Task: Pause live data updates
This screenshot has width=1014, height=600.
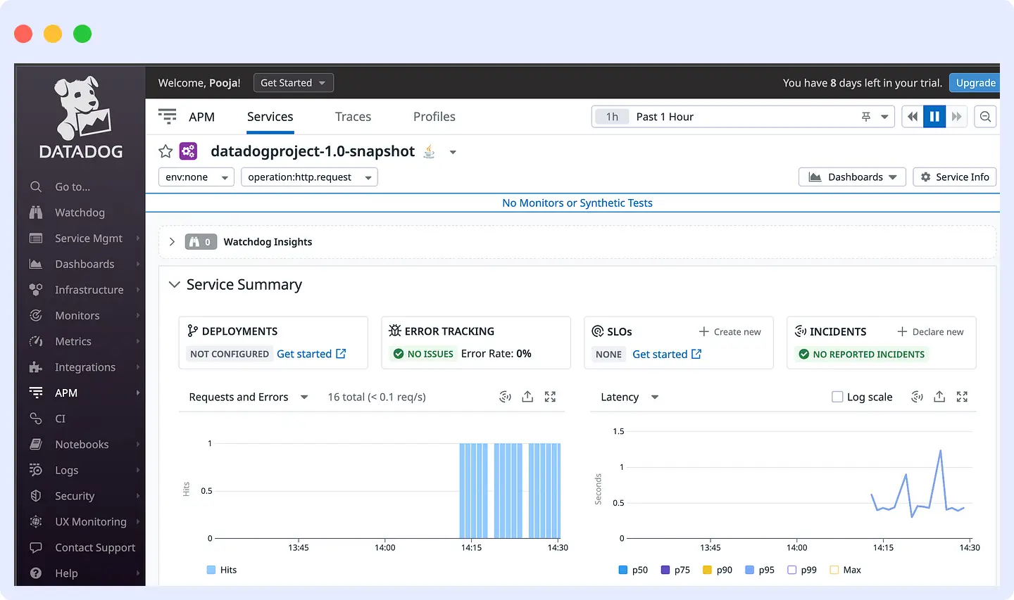Action: tap(934, 116)
